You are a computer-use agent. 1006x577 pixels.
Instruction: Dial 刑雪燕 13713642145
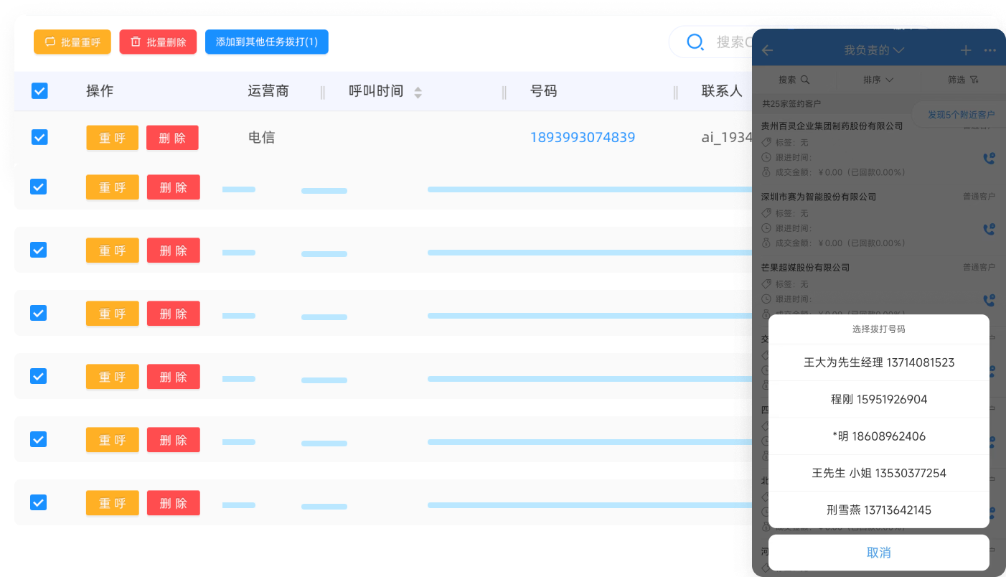(879, 510)
